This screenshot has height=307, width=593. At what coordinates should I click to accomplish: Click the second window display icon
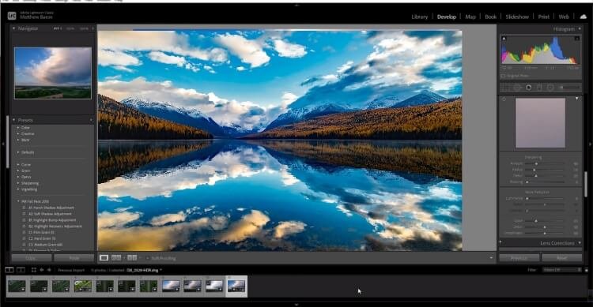click(x=21, y=270)
